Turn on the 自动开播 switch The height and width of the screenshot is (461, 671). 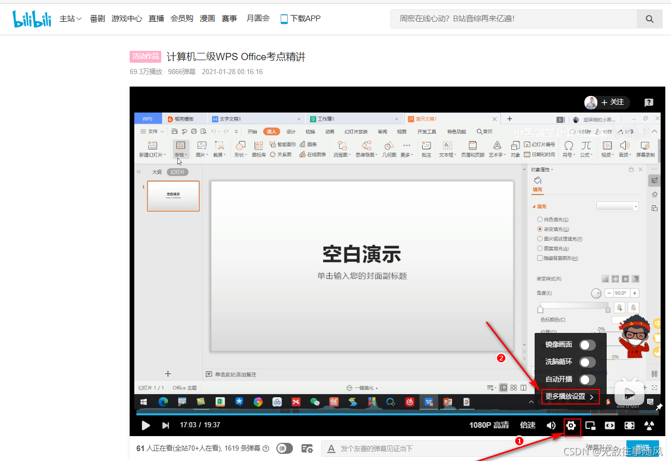[x=588, y=380]
